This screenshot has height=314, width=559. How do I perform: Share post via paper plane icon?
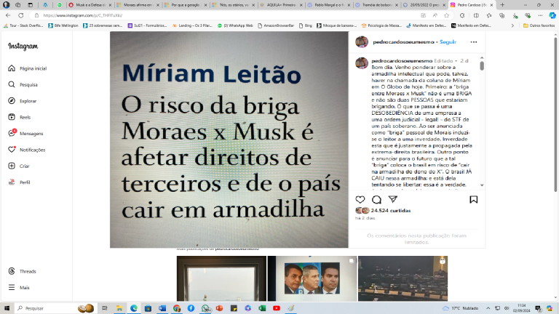pos(393,199)
